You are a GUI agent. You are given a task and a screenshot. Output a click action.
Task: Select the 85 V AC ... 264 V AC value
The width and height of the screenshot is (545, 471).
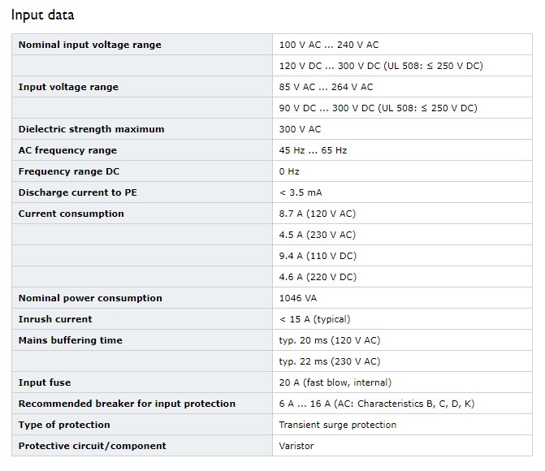(326, 87)
